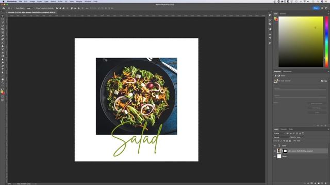This screenshot has width=330, height=185.
Task: Select the Eyedropper tool
Action: point(3,35)
